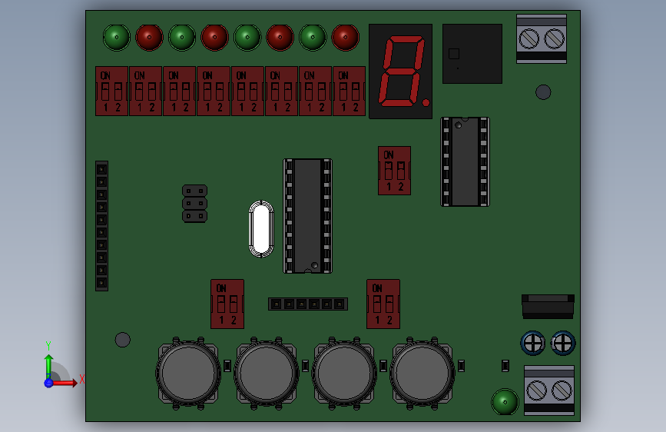Select small SMD resistor right of leftmost button
This screenshot has height=432, width=666.
[227, 366]
